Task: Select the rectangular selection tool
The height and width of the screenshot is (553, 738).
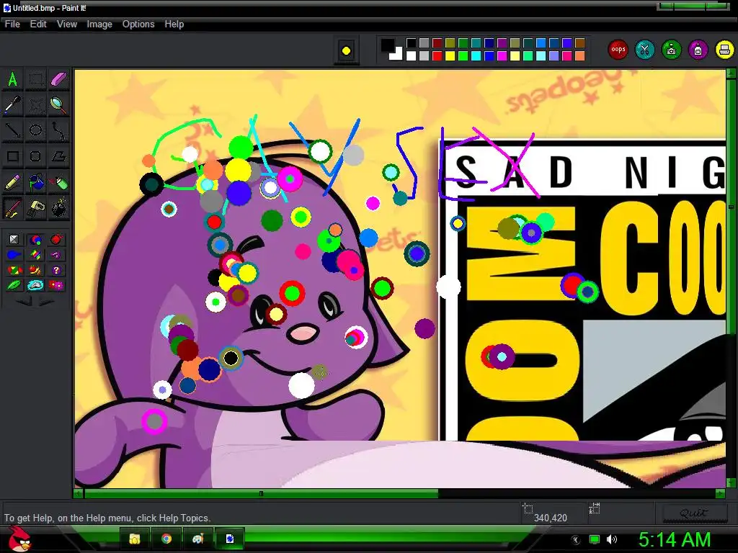Action: pos(36,79)
